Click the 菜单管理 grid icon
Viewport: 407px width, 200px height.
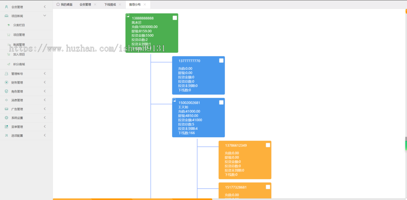6,126
